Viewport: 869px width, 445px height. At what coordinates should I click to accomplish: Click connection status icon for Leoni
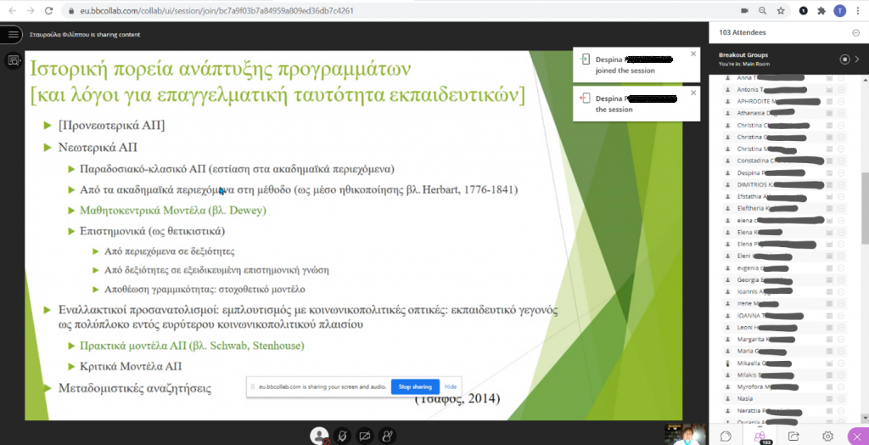click(830, 327)
